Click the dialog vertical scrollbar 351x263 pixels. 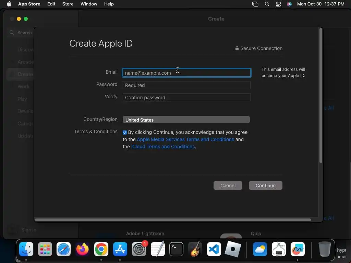tap(320, 96)
